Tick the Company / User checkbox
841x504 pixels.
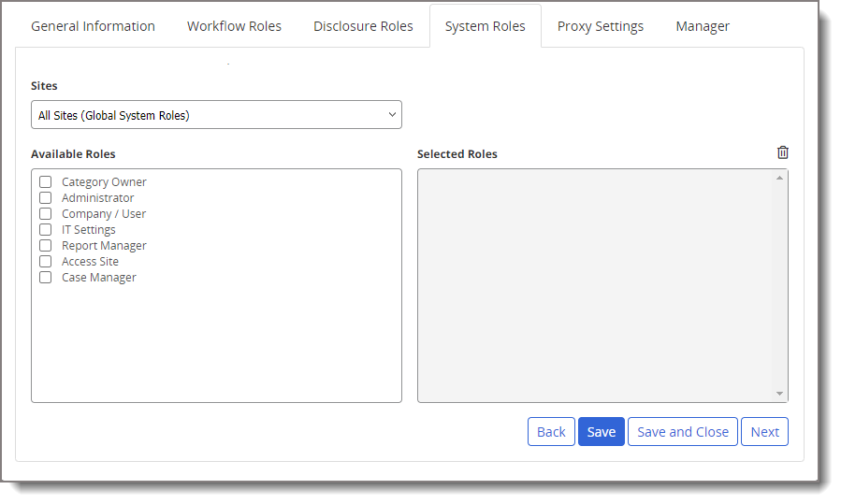coord(45,214)
